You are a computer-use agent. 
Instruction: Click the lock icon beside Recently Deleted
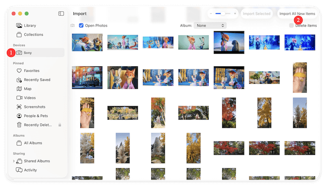click(60, 125)
